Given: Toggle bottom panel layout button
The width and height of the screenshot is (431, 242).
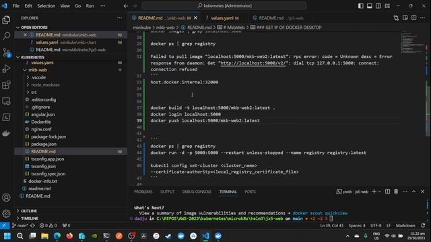Looking at the screenshot, I should pos(370,6).
